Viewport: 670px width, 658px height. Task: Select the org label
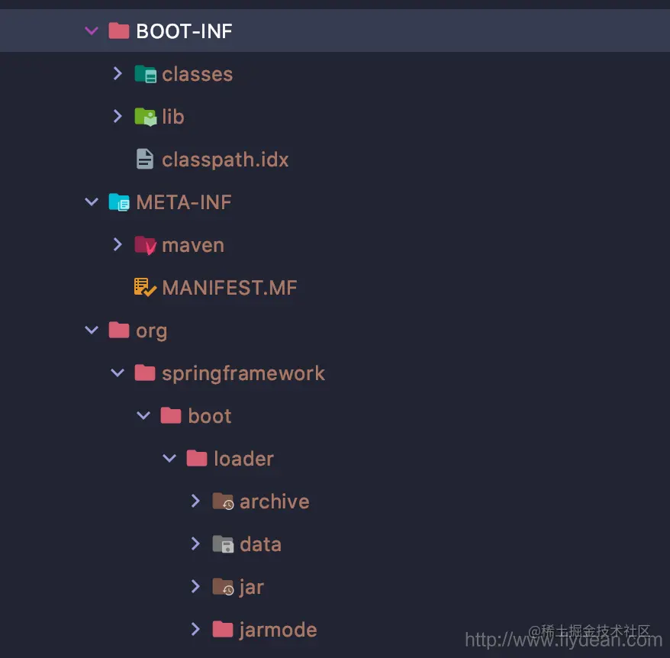(152, 332)
